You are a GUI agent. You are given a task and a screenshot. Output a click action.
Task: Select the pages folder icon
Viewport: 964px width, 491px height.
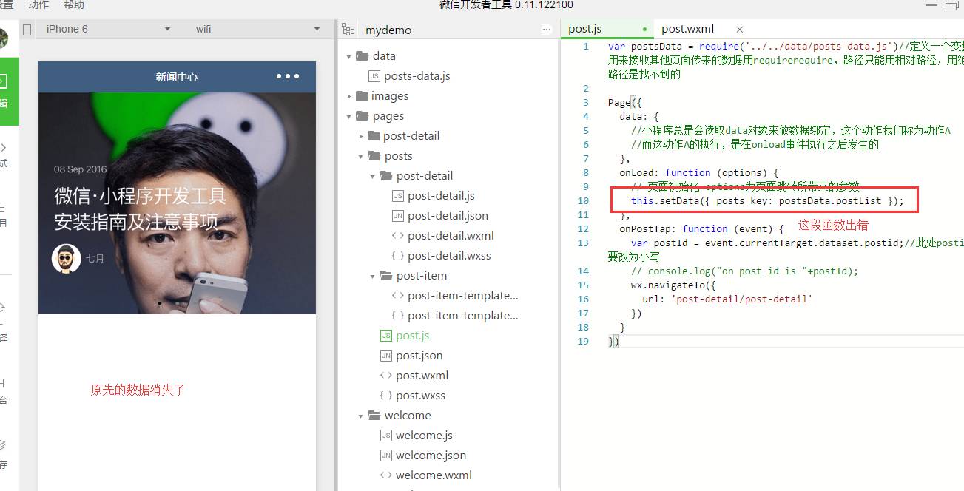click(362, 115)
